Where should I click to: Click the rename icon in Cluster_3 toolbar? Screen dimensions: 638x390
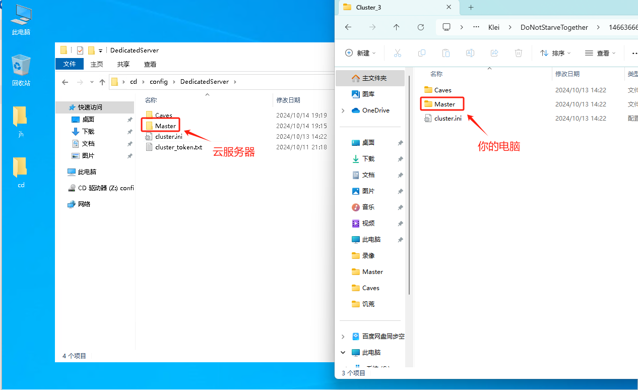pos(470,53)
